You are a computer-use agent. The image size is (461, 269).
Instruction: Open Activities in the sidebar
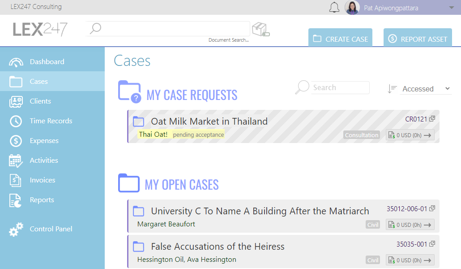52,161
